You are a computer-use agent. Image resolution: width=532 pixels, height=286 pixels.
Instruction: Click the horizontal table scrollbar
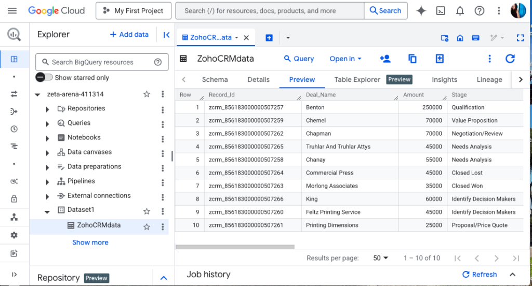point(235,247)
